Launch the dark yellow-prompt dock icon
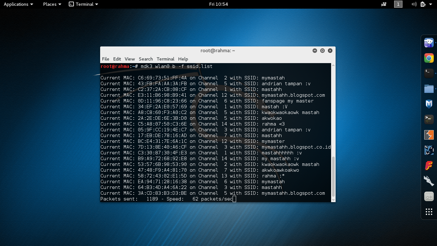437x246 pixels. point(429,119)
